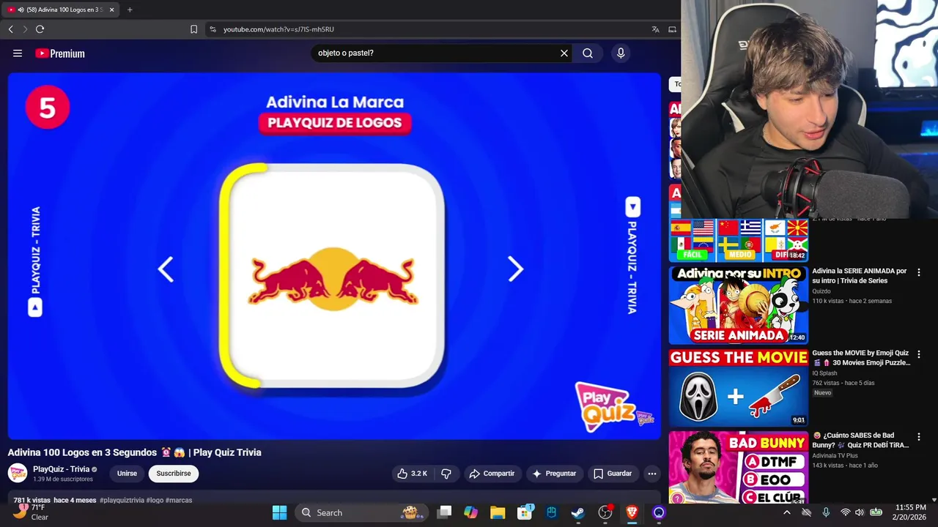The image size is (938, 527).
Task: Open Copilot from the taskbar
Action: click(470, 512)
